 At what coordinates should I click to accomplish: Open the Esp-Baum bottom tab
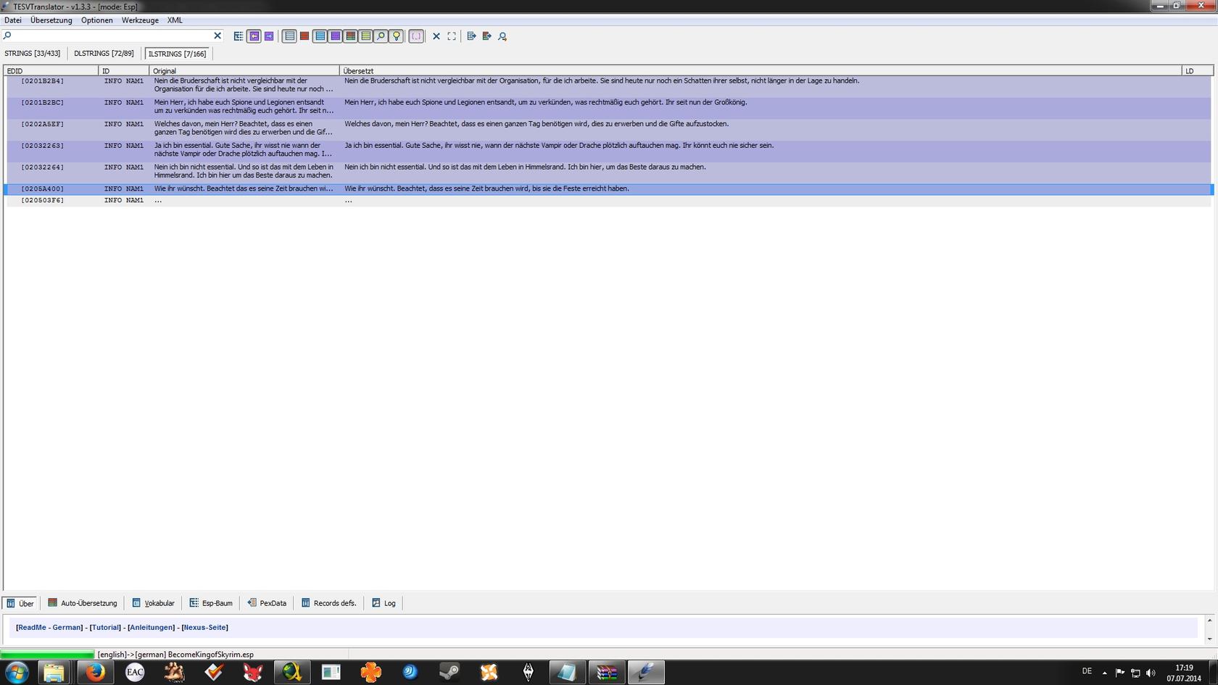211,603
